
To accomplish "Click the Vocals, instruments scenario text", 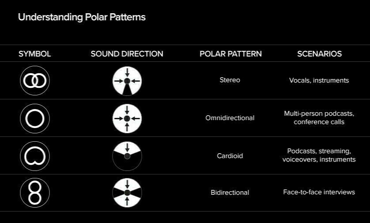I will (x=319, y=80).
